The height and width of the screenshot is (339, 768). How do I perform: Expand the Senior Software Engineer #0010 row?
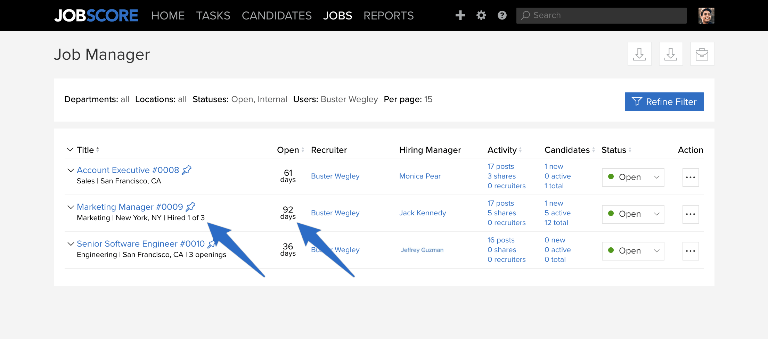coord(71,244)
